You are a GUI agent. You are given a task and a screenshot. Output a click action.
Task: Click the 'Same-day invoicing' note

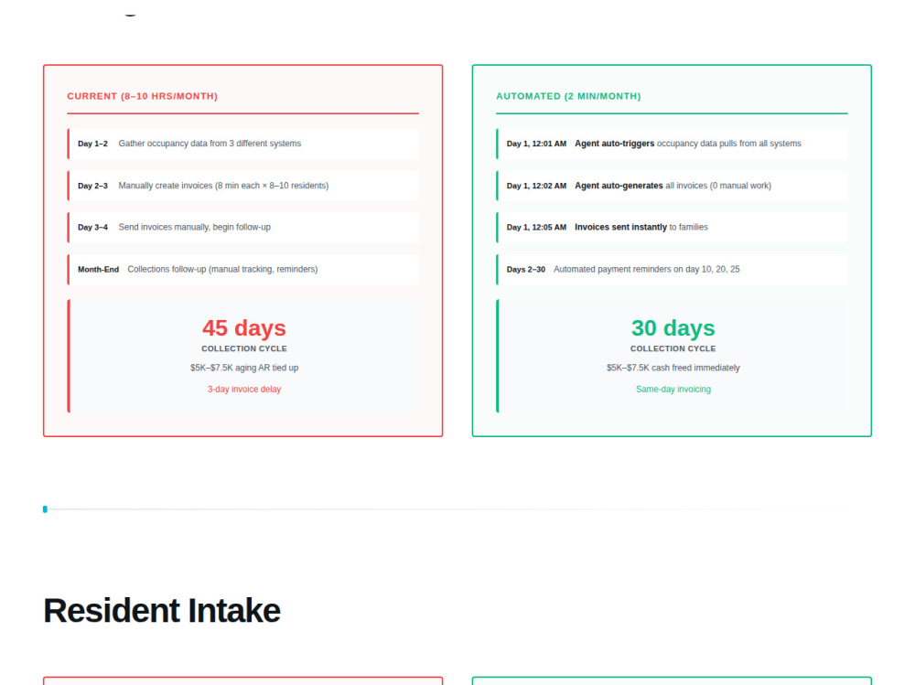[x=673, y=390]
